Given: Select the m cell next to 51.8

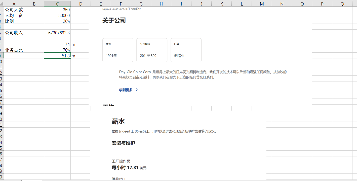Looking at the screenshot, I should 80,56.
